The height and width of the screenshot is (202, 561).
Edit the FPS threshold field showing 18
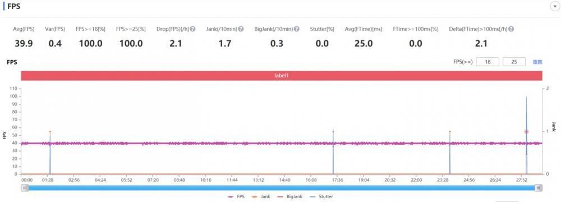coord(488,62)
